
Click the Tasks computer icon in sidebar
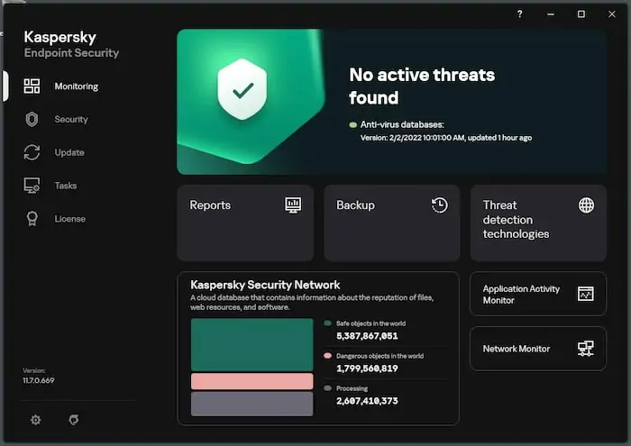tap(32, 186)
